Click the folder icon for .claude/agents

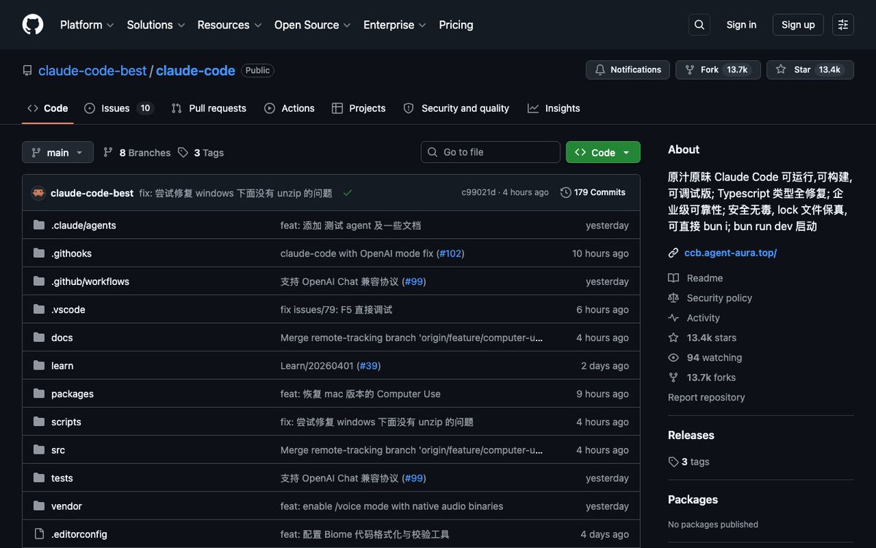point(39,225)
